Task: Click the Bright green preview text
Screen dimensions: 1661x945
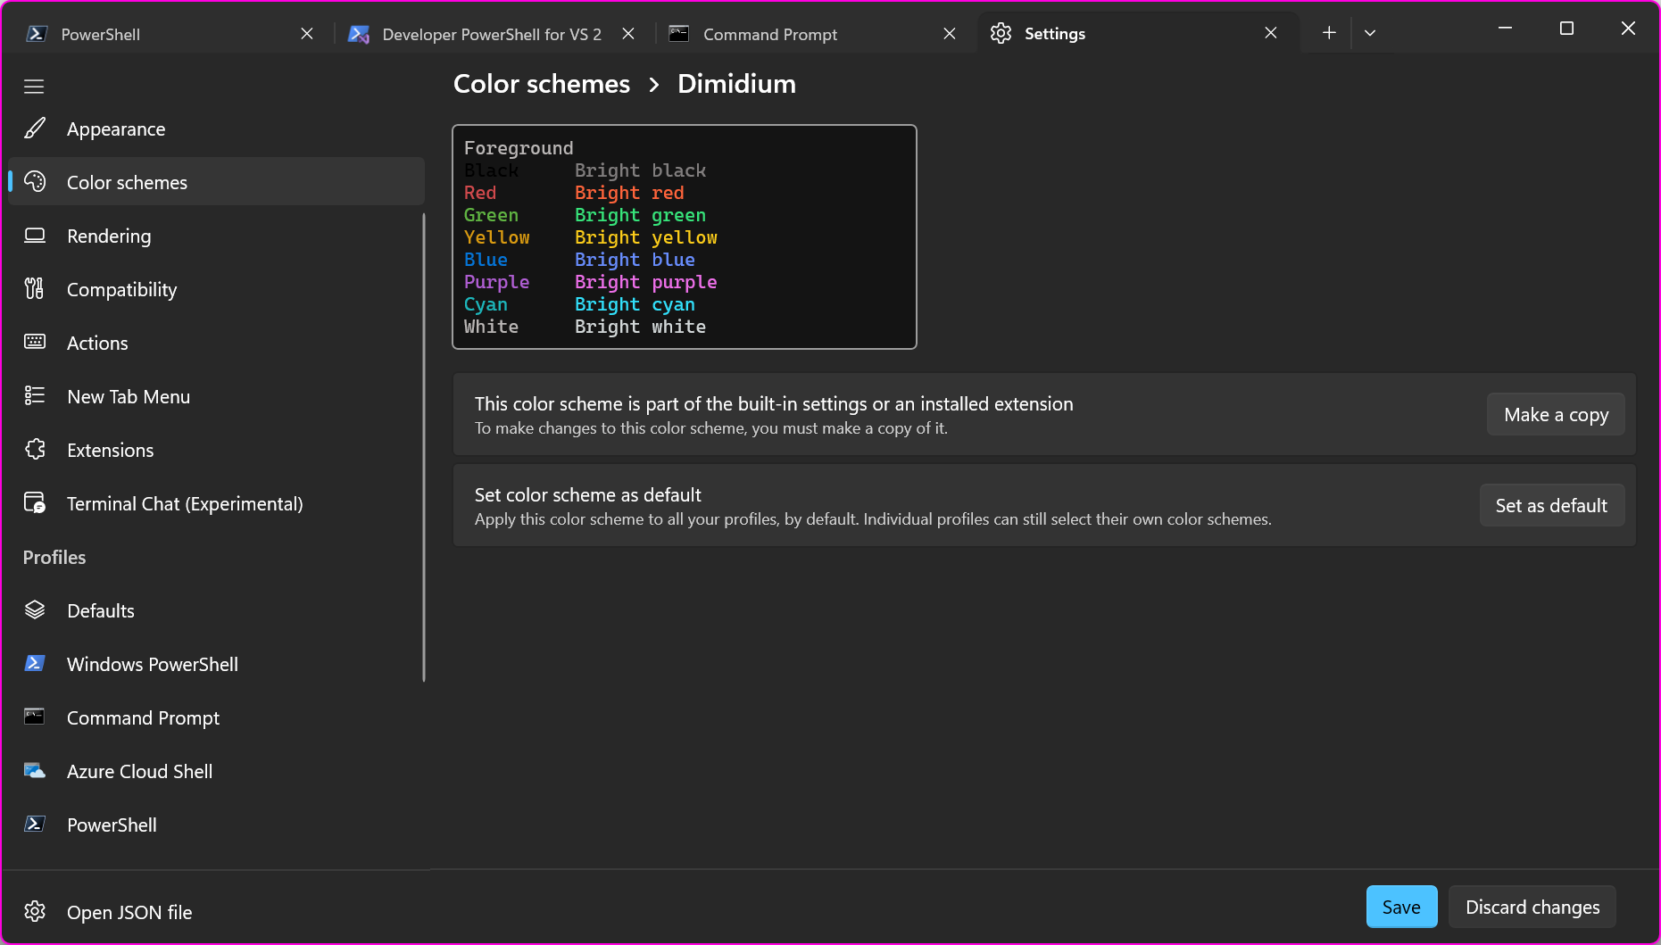Action: pyautogui.click(x=640, y=215)
